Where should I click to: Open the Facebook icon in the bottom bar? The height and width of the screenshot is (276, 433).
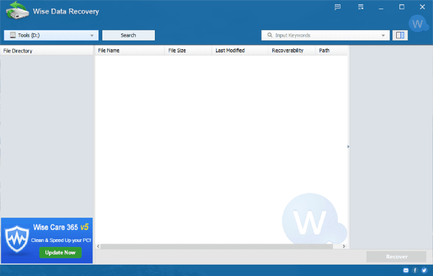415,270
